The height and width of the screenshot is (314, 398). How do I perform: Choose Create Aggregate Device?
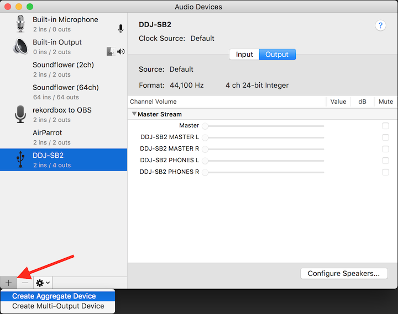point(57,296)
